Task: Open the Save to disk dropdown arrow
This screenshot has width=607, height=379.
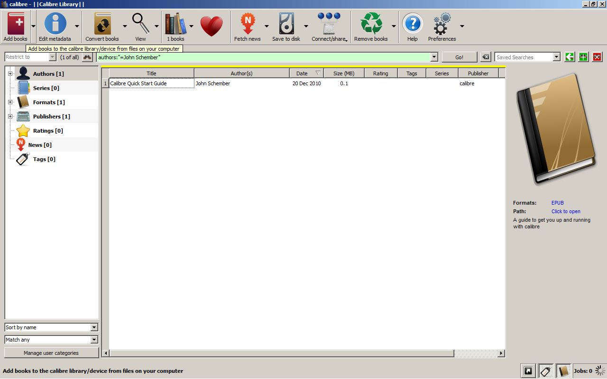Action: tap(306, 27)
